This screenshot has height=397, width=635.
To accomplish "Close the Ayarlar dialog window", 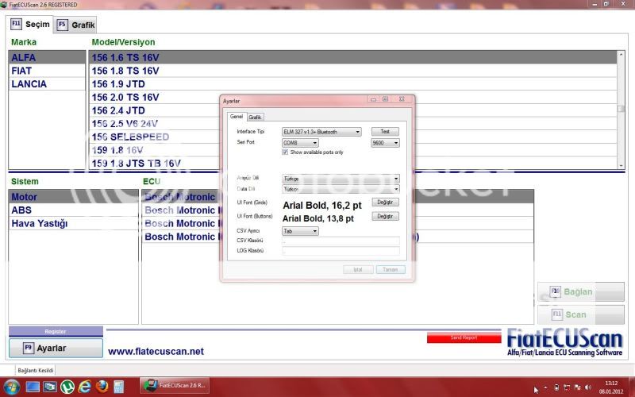I will (402, 99).
